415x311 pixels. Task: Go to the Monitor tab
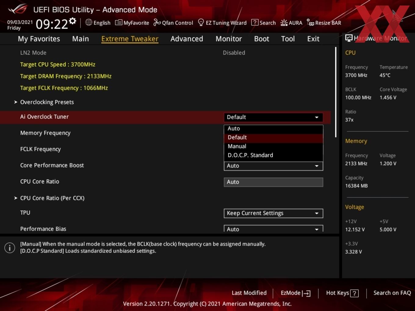coord(229,39)
